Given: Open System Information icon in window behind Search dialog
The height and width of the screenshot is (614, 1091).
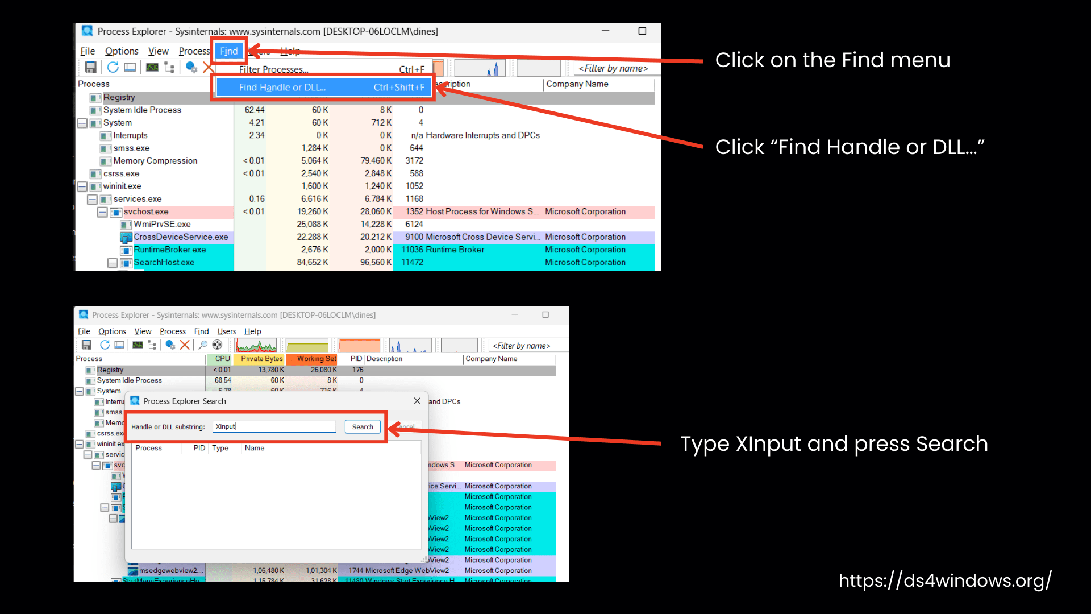Looking at the screenshot, I should (x=138, y=345).
